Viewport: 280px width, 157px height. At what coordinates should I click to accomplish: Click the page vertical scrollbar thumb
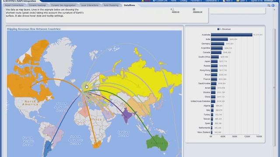click(274, 87)
